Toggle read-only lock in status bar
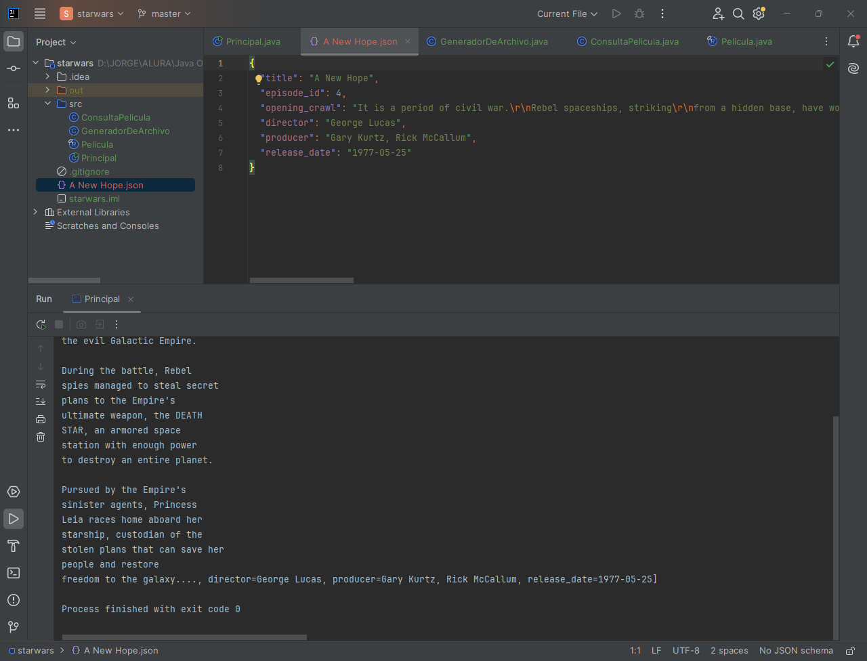This screenshot has height=661, width=867. pyautogui.click(x=850, y=651)
